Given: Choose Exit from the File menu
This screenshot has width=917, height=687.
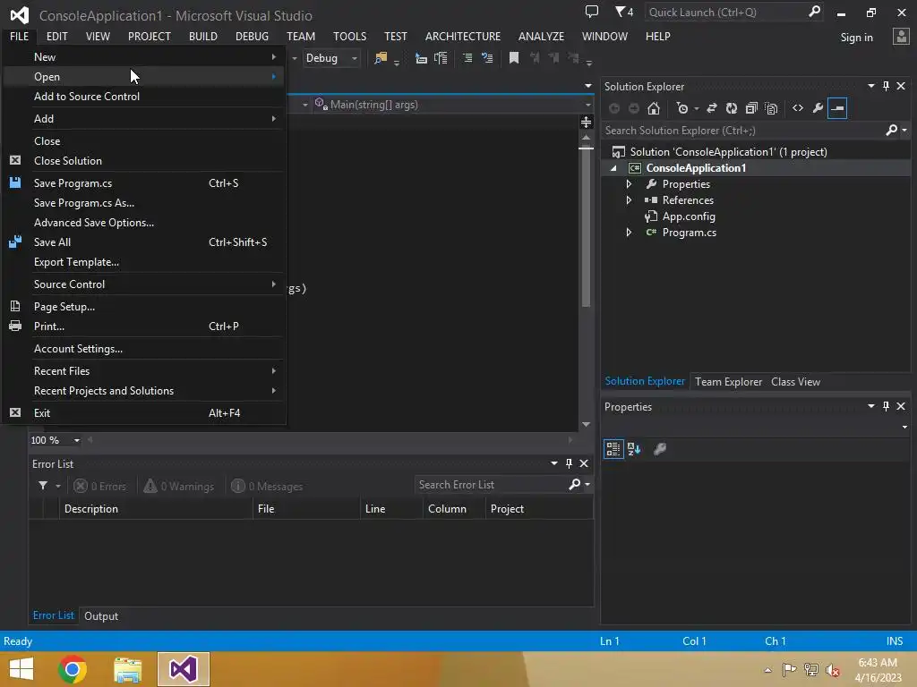Looking at the screenshot, I should [144, 413].
